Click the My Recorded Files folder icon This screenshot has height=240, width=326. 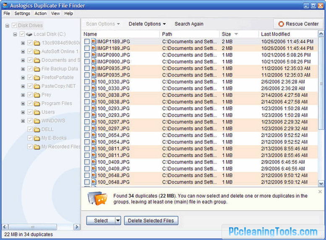(x=37, y=147)
